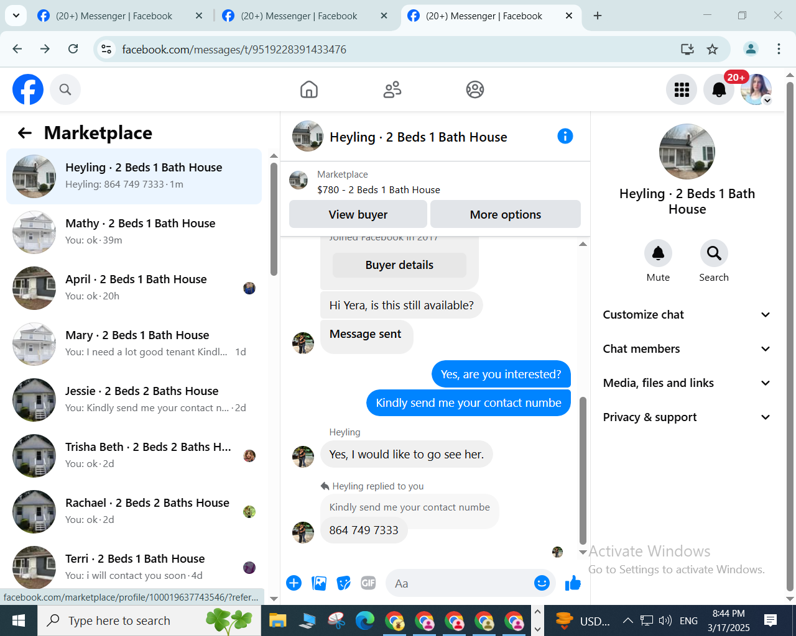Go to the Home feed icon

point(309,89)
